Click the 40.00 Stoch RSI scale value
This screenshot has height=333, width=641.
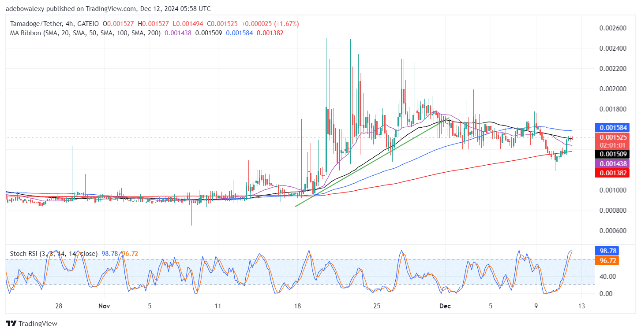click(x=607, y=277)
